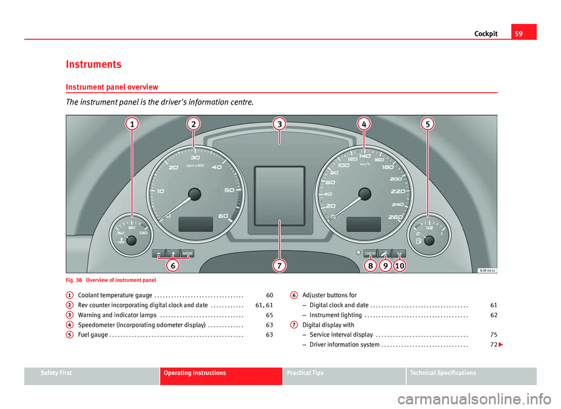This screenshot has width=561, height=409.
Task: Click the "Driver information system" sub-entry
Action: [344, 345]
